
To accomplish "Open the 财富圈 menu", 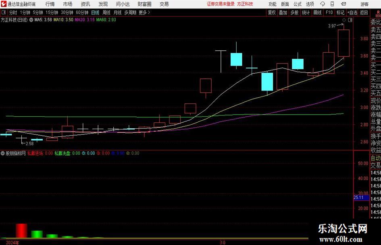I will pos(144,4).
